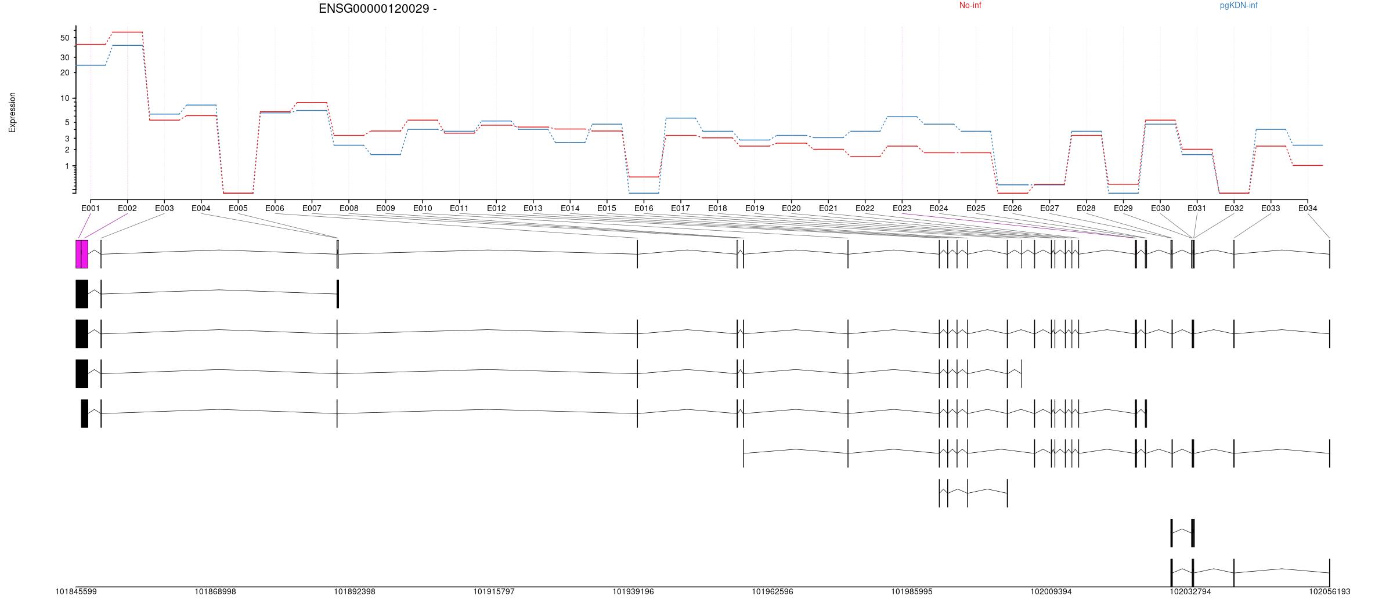Click genomic coordinate 101939196
Image resolution: width=1393 pixels, height=603 pixels.
coord(633,592)
